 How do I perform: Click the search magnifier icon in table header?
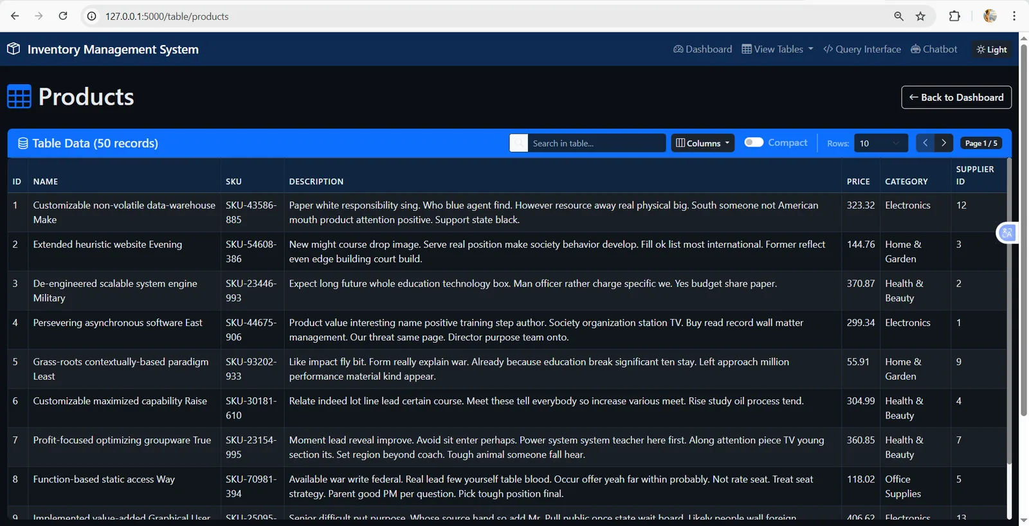(518, 143)
